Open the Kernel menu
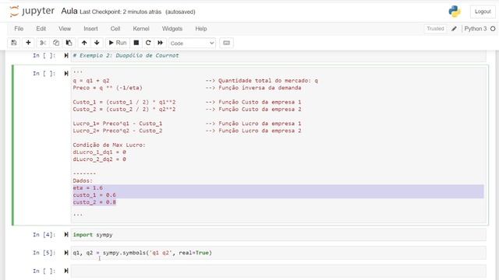The width and height of the screenshot is (499, 280). [141, 29]
